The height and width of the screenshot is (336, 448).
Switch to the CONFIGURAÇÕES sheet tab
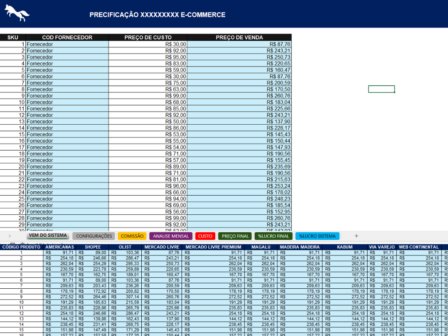click(94, 236)
